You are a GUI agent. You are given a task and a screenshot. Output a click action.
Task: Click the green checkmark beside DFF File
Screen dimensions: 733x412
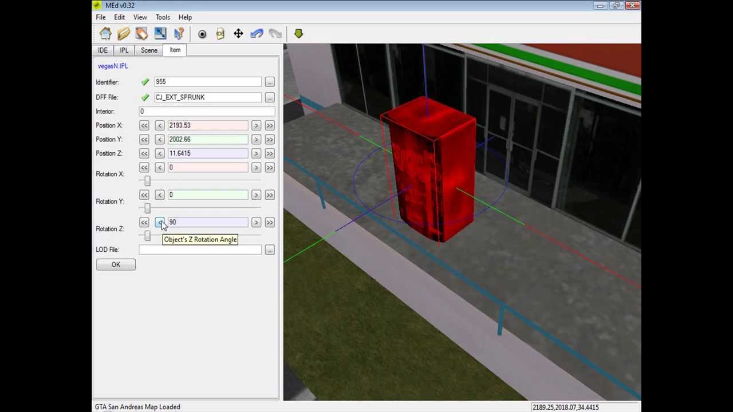pyautogui.click(x=145, y=97)
